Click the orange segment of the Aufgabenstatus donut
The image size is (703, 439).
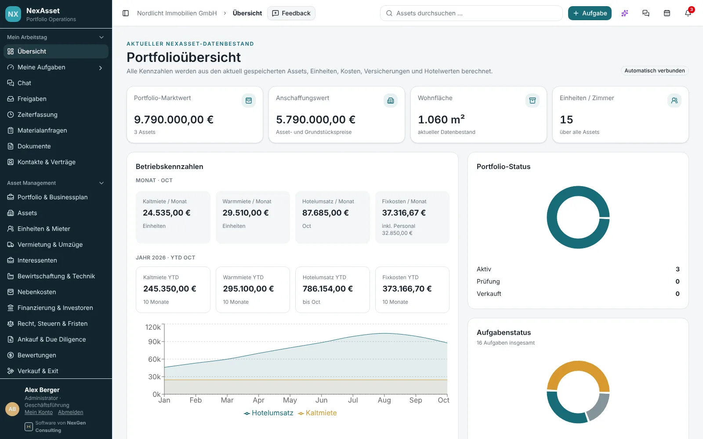(578, 366)
